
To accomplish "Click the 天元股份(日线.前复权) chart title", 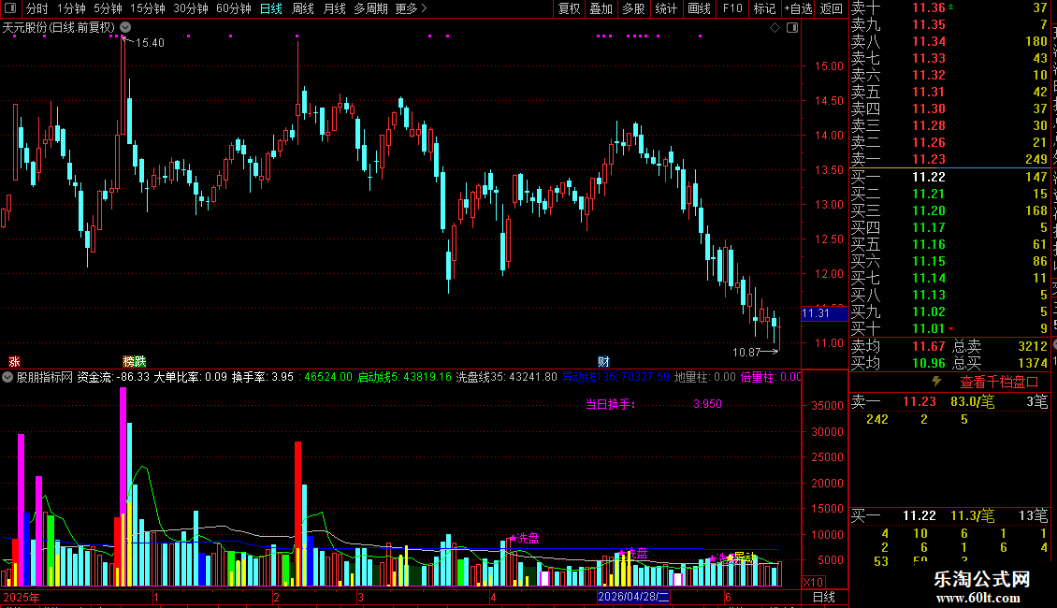I will click(59, 28).
